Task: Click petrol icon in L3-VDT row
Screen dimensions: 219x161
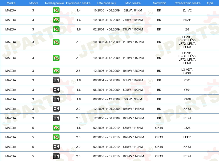Action: (56, 70)
